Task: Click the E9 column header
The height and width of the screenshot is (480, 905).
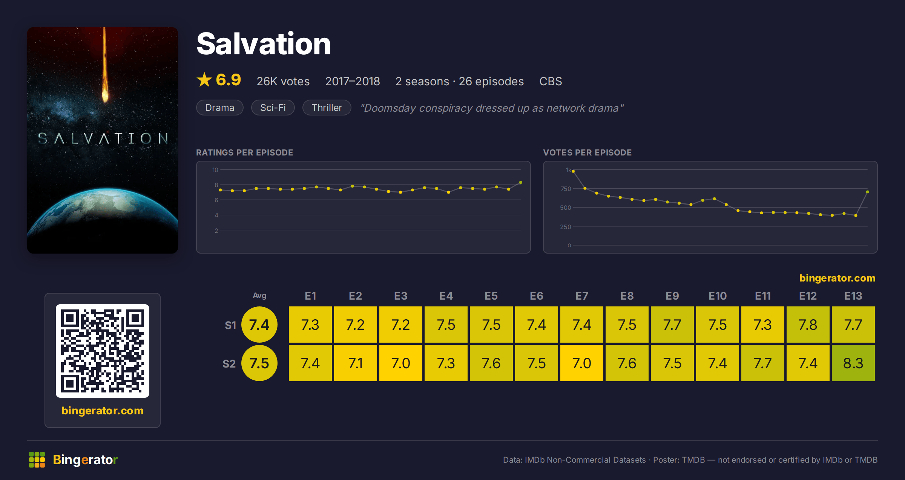Action: [x=672, y=296]
